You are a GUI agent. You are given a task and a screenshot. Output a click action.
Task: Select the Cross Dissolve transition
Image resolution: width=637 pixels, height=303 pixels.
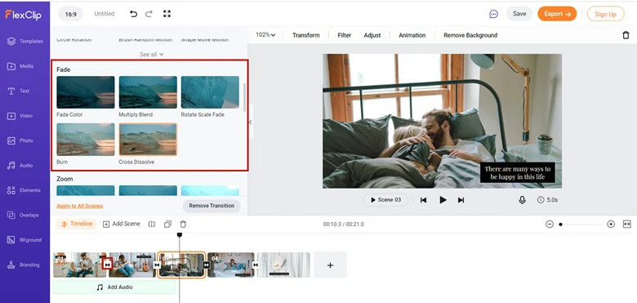tap(148, 140)
